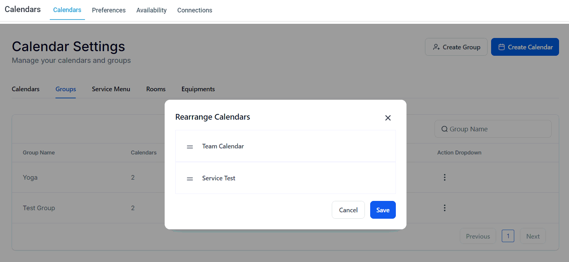This screenshot has width=569, height=262.
Task: Select the Calendars sub-tab in settings
Action: pos(26,89)
